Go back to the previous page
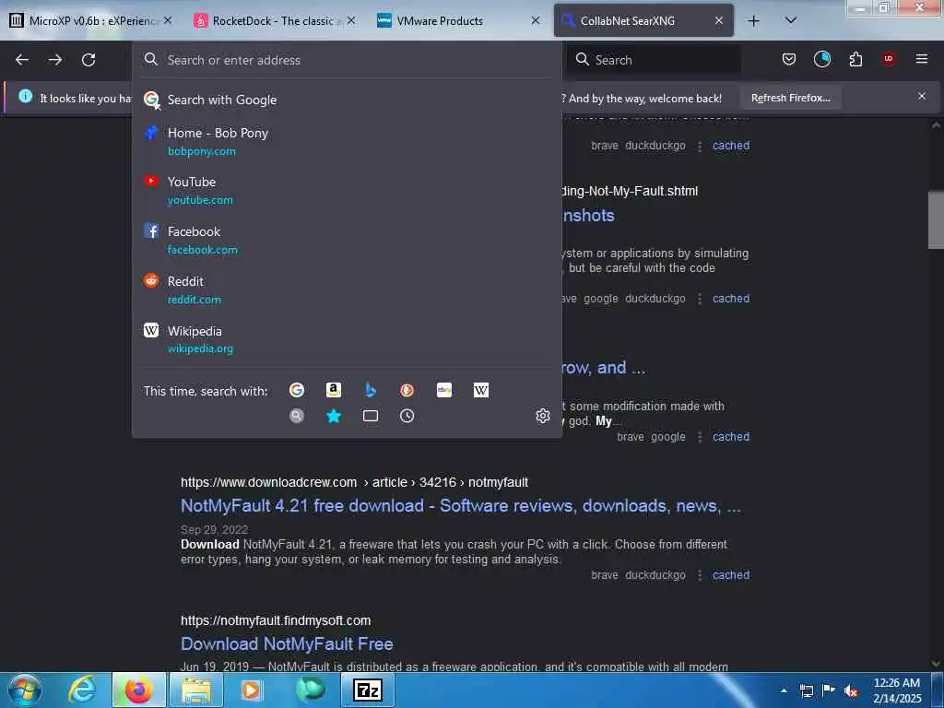The width and height of the screenshot is (944, 708). pos(22,60)
